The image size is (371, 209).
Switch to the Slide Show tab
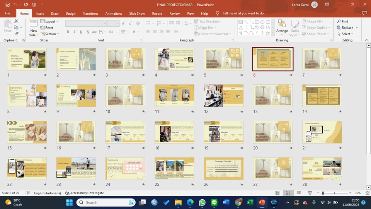click(x=137, y=14)
